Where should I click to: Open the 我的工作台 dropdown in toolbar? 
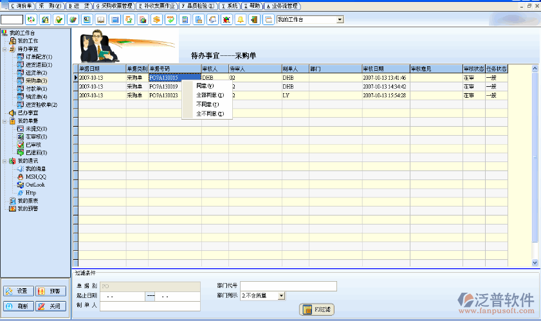340,20
